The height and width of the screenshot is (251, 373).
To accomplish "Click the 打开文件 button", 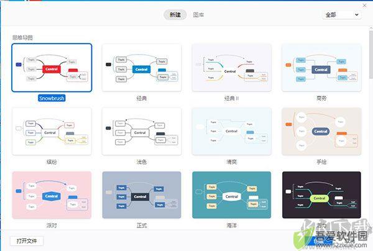I will pyautogui.click(x=27, y=241).
